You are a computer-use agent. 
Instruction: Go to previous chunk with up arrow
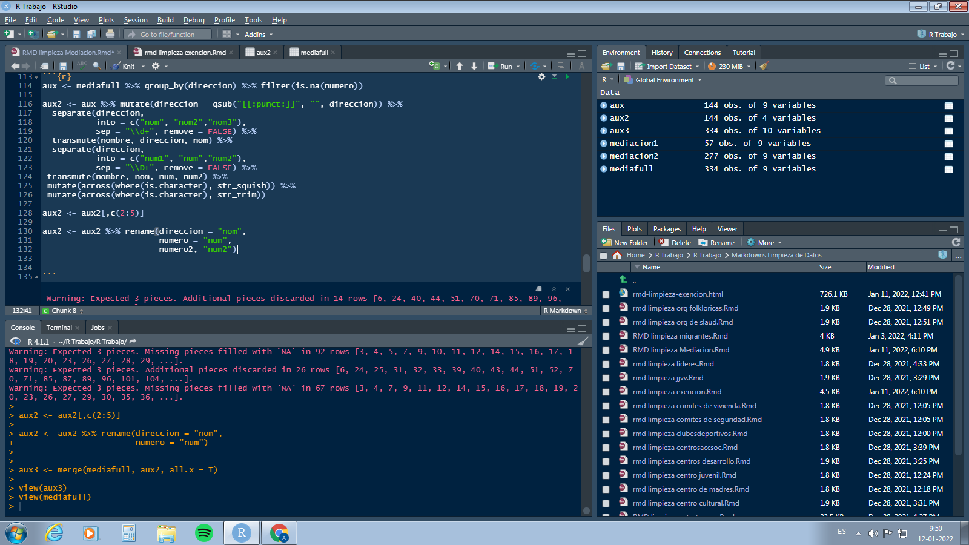(460, 66)
